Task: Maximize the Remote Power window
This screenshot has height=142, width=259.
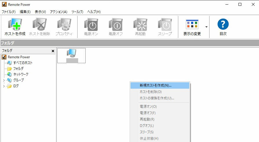Action: click(240, 4)
